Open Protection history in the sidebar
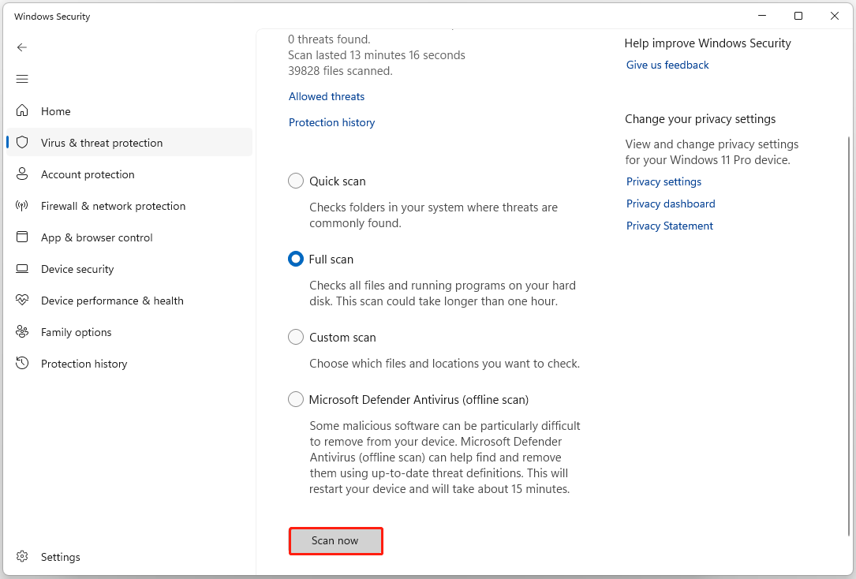This screenshot has width=856, height=579. 129,364
